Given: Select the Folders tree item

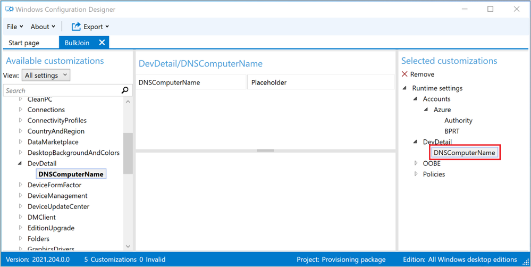Looking at the screenshot, I should point(38,238).
